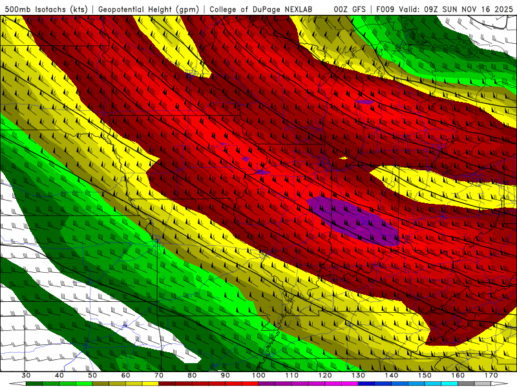Click 'F009 Valid: 09Z SUN NOV 16 2025'
517x387 pixels.
445,9
